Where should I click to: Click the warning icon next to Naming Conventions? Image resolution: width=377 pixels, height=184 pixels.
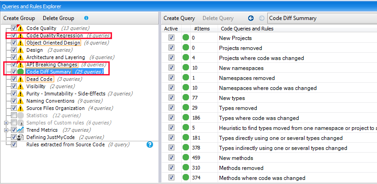click(20, 101)
